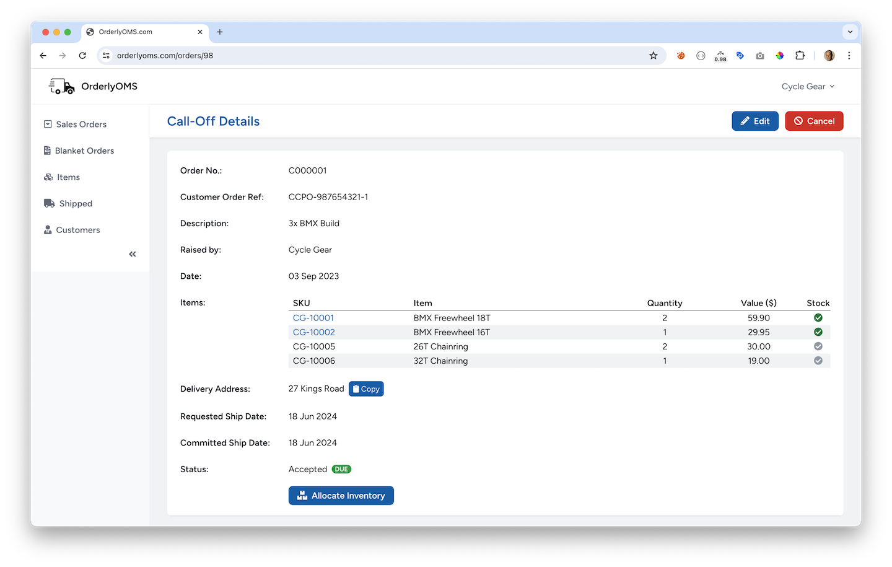892x567 pixels.
Task: Collapse the sidebar with the double chevron
Action: point(132,253)
